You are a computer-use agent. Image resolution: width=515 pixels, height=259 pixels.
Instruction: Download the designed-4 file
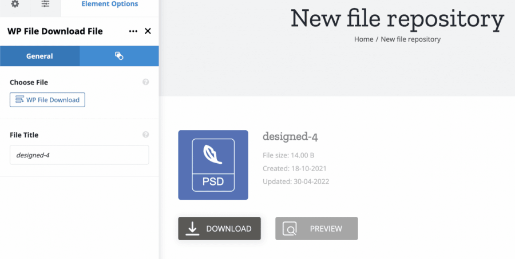219,229
